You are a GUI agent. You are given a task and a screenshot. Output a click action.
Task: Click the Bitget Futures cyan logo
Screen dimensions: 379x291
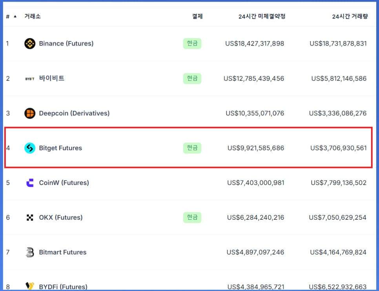pyautogui.click(x=30, y=148)
